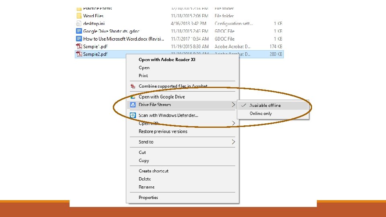Choose Copy from context menu
This screenshot has height=217, width=386.
(144, 160)
